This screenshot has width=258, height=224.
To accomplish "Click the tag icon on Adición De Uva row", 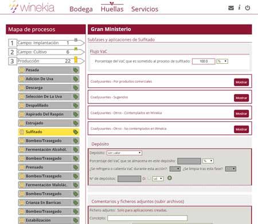I will [76, 79].
